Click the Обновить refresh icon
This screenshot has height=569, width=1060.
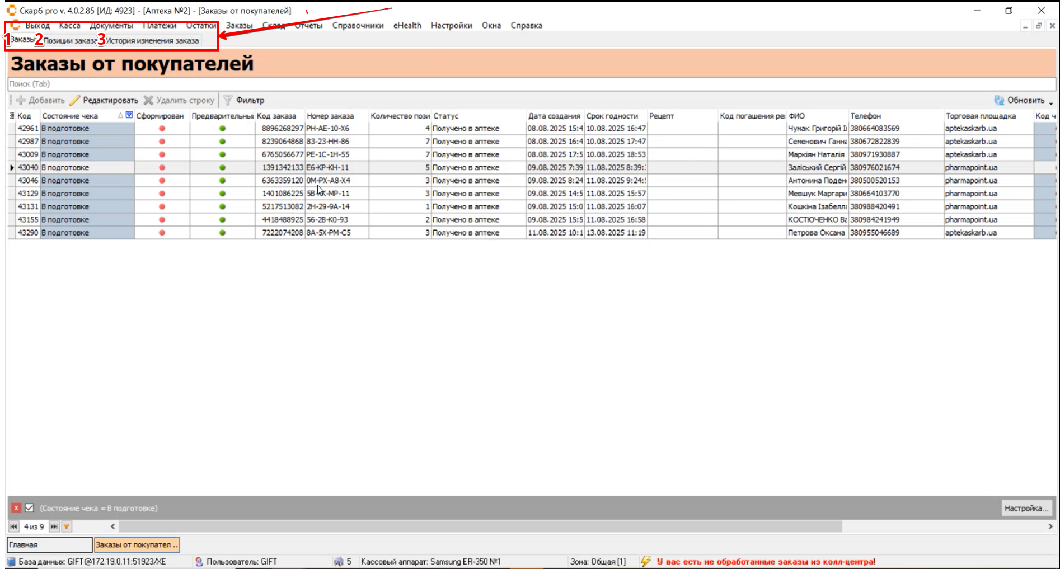tap(999, 100)
